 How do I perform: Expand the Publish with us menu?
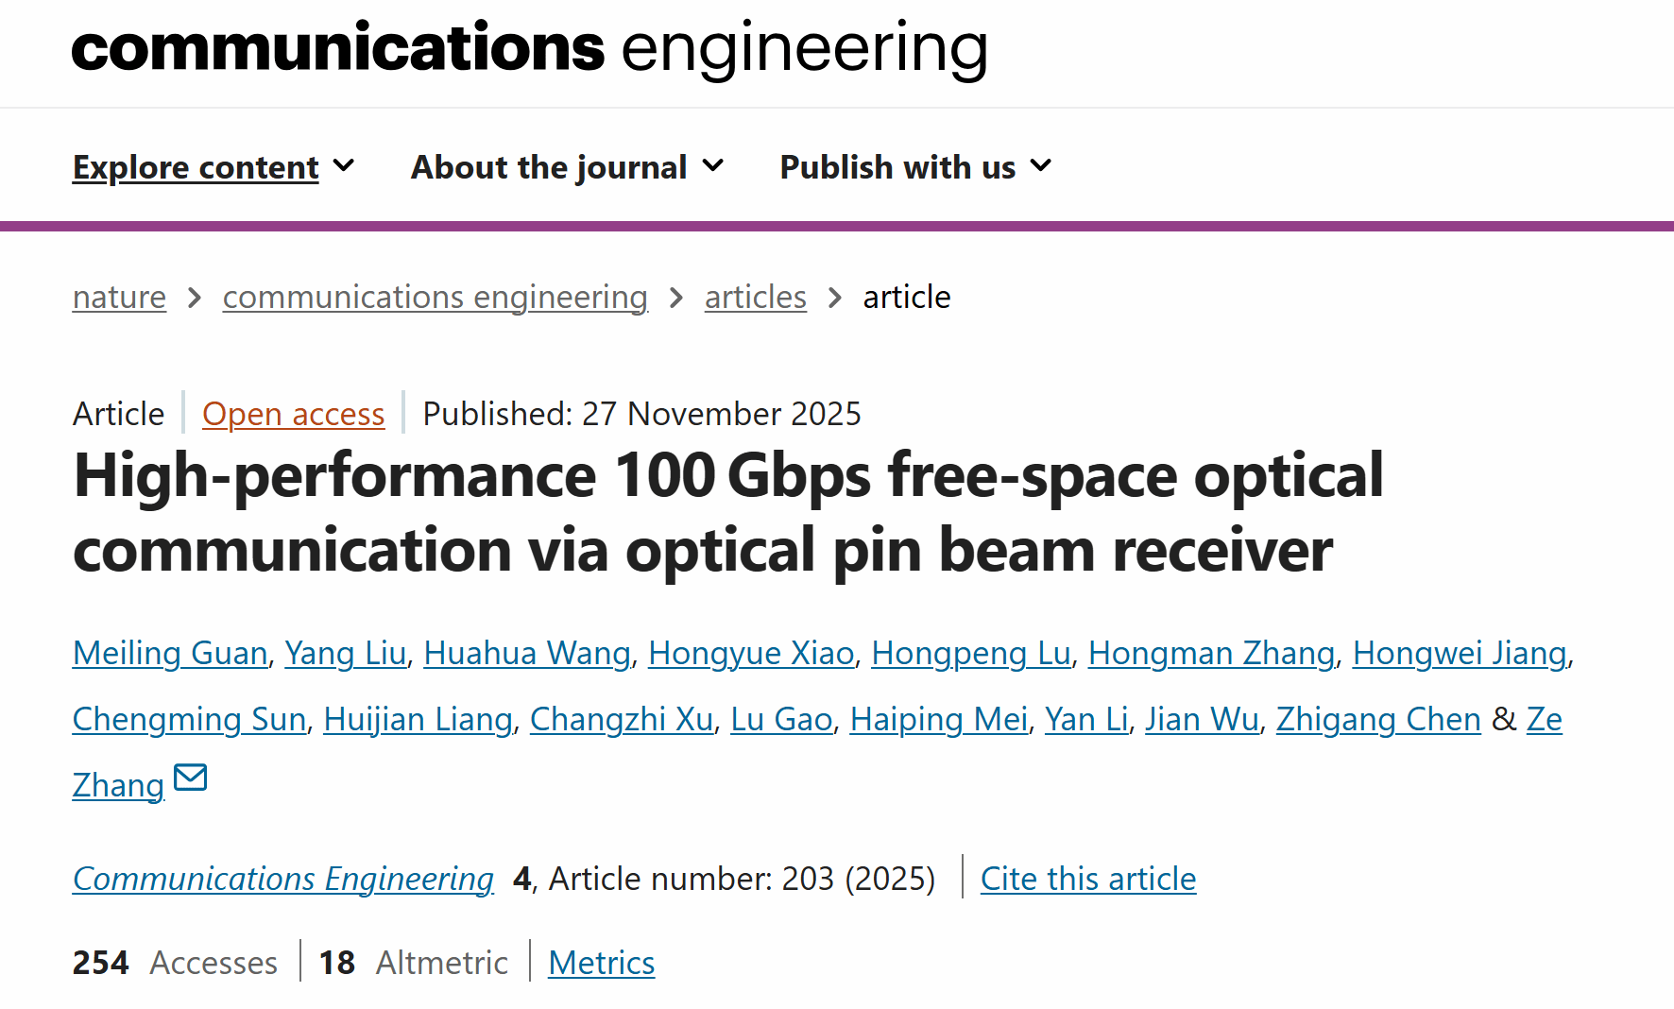coord(914,167)
